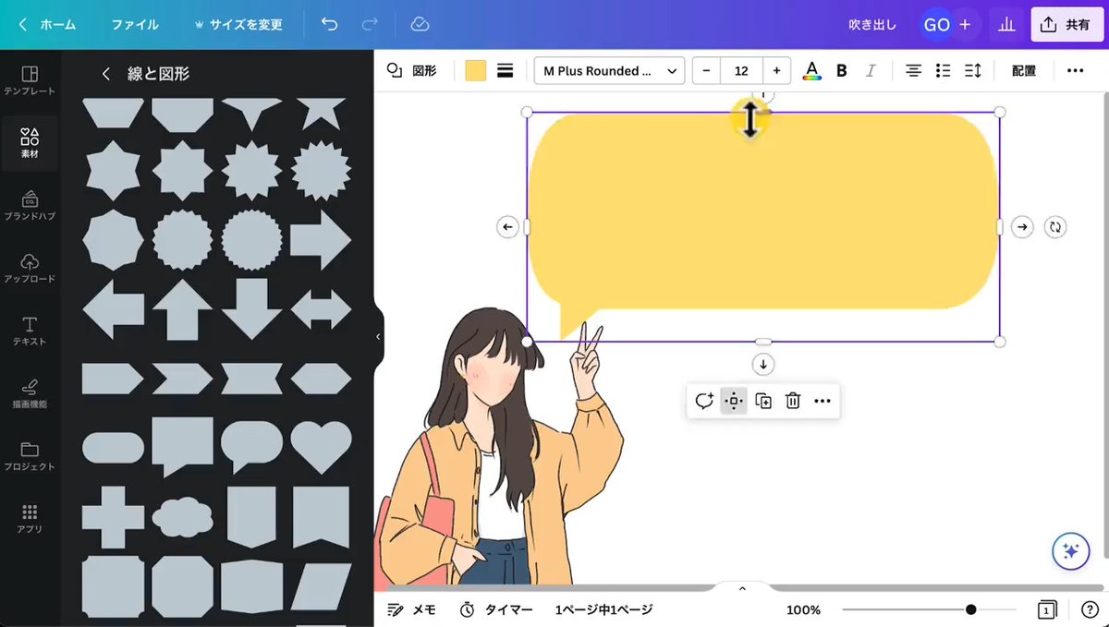1109x627 pixels.
Task: Click the duplicate icon in floating toolbar
Action: [x=763, y=401]
